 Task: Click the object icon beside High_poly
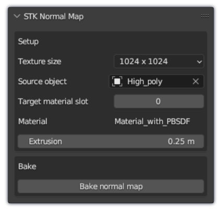(x=117, y=81)
